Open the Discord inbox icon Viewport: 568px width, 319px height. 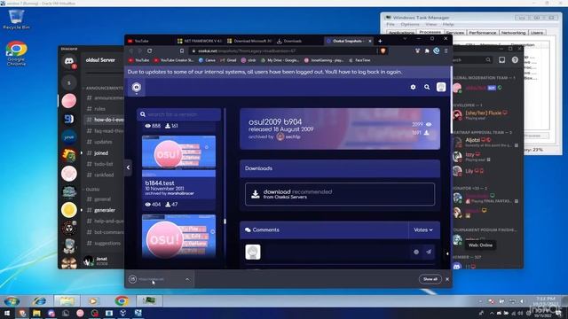[x=501, y=60]
